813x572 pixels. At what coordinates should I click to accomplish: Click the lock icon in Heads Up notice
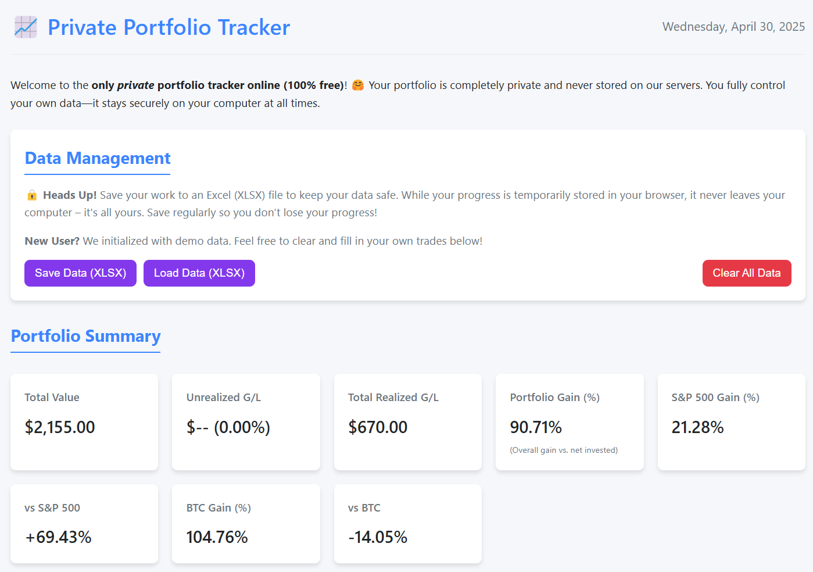33,195
